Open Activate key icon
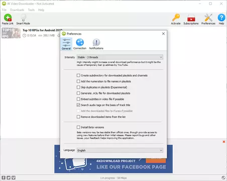Screen dimensions: 227x181 click(176, 18)
